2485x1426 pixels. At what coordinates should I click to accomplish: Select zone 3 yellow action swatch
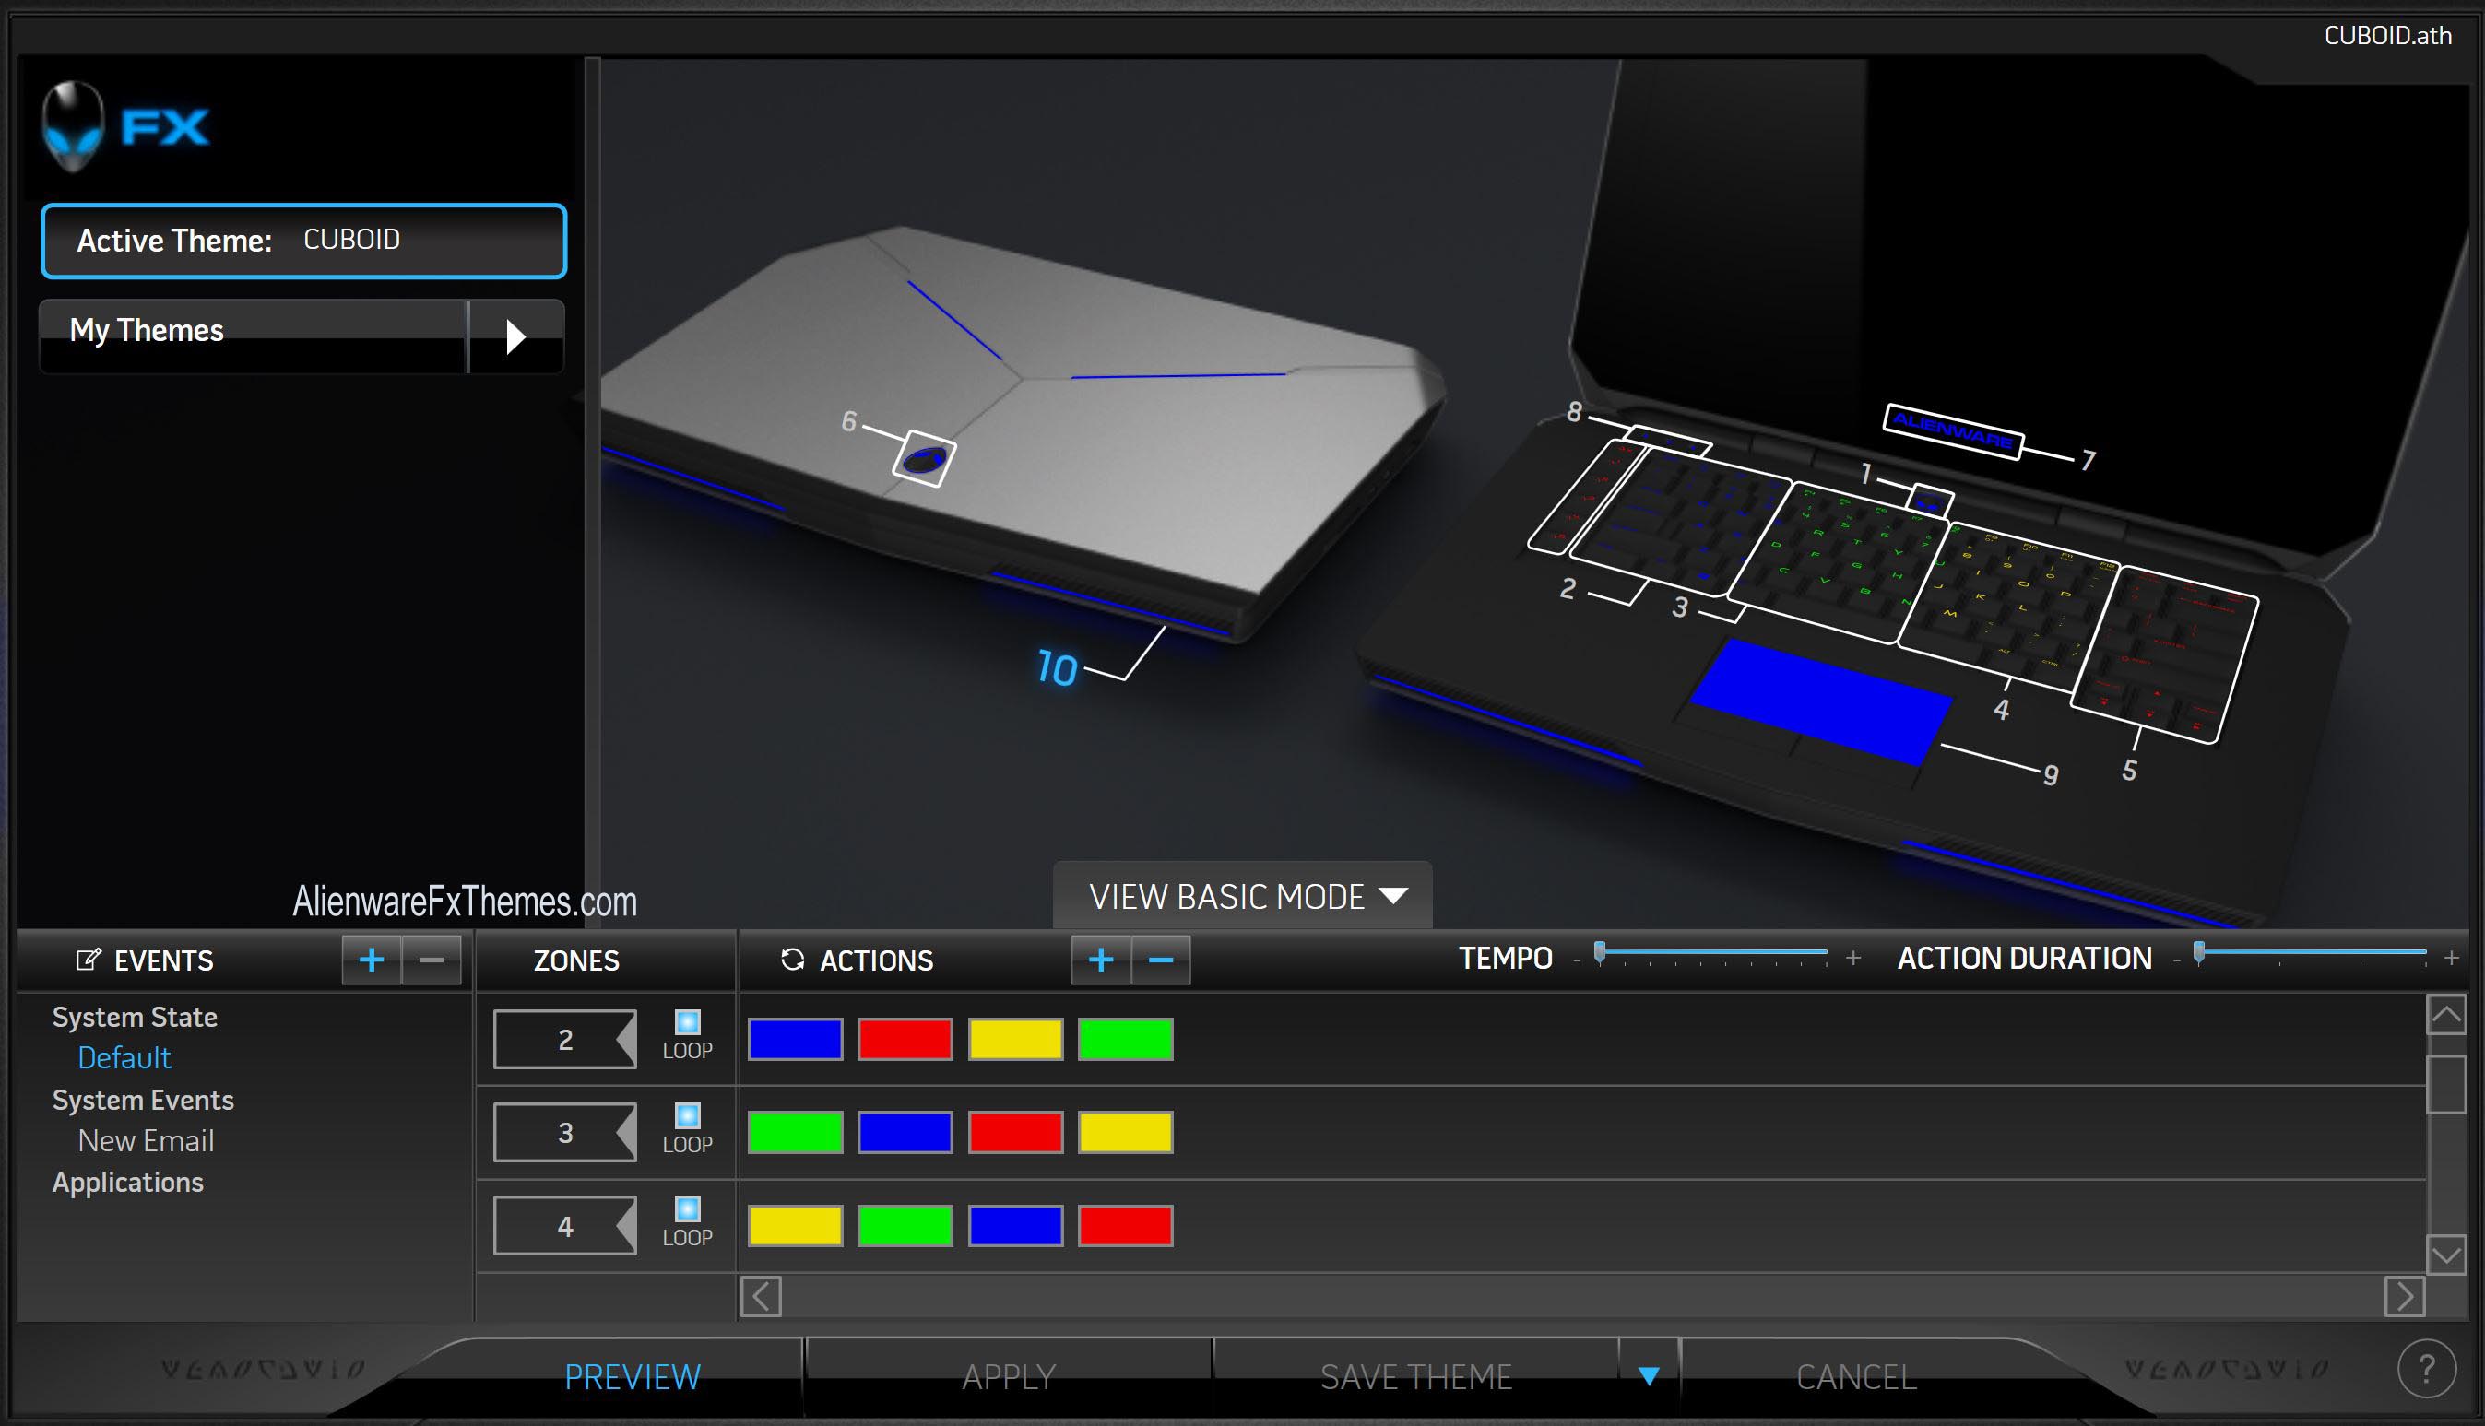pyautogui.click(x=1126, y=1132)
